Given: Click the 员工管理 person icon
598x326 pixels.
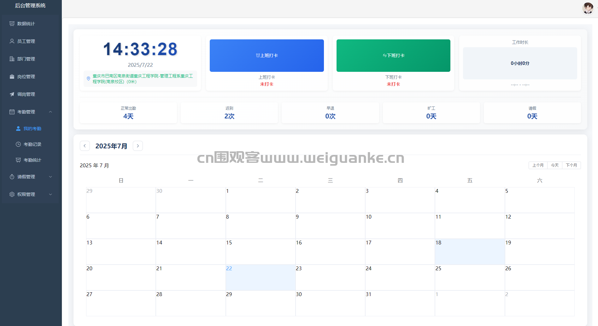Looking at the screenshot, I should pyautogui.click(x=12, y=41).
